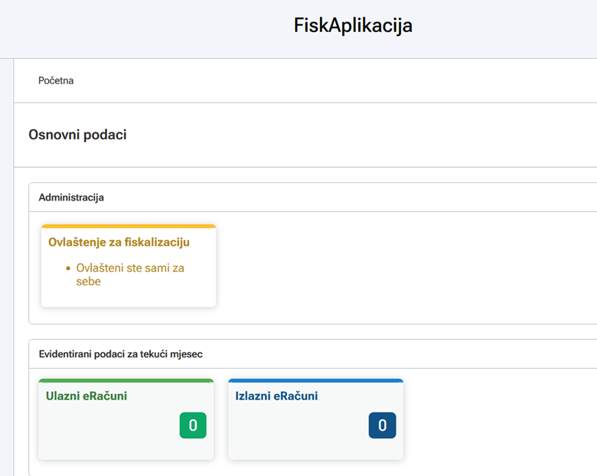Viewport: 597px width, 476px height.
Task: Click the green top bar of Ulazni card
Action: point(126,380)
